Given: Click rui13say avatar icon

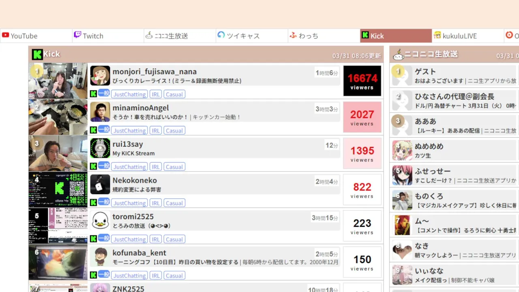Looking at the screenshot, I should [100, 148].
